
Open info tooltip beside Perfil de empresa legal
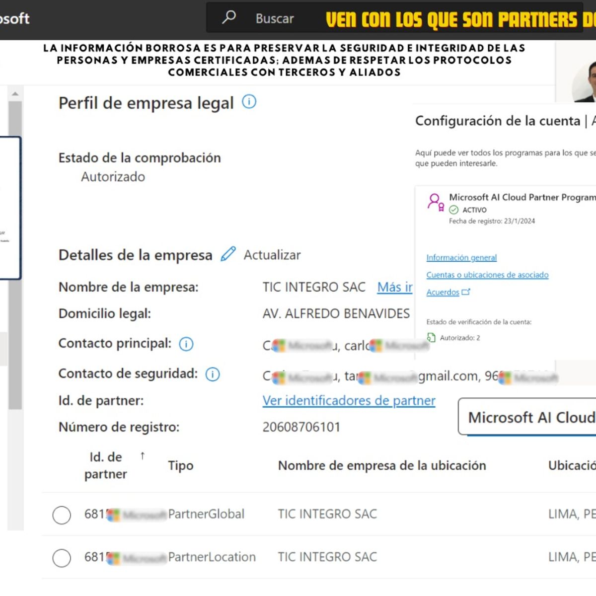click(x=250, y=101)
